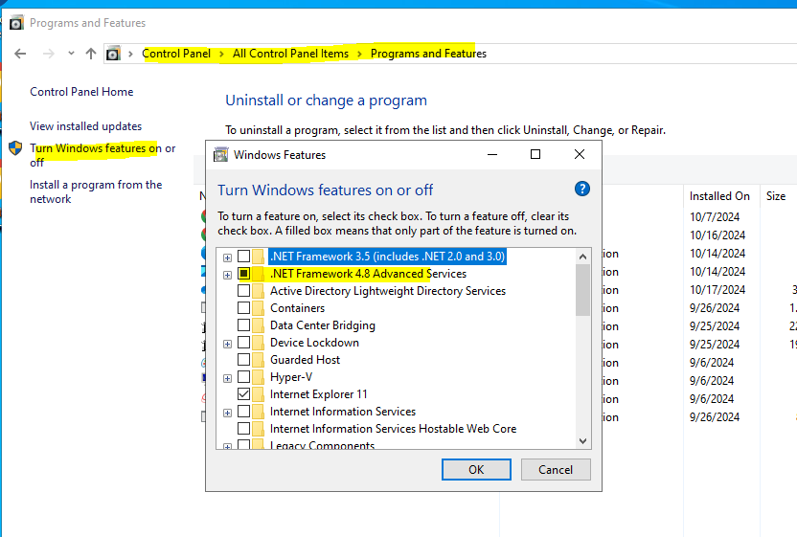The image size is (797, 537).
Task: Select the .NET Framework 3.5 list label
Action: [387, 256]
